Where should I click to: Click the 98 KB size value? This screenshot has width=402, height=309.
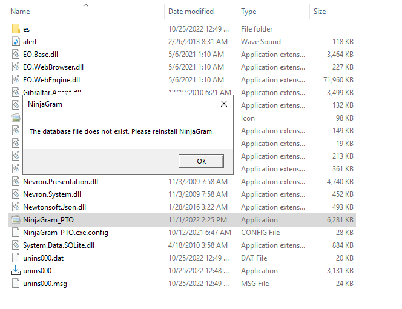point(344,118)
